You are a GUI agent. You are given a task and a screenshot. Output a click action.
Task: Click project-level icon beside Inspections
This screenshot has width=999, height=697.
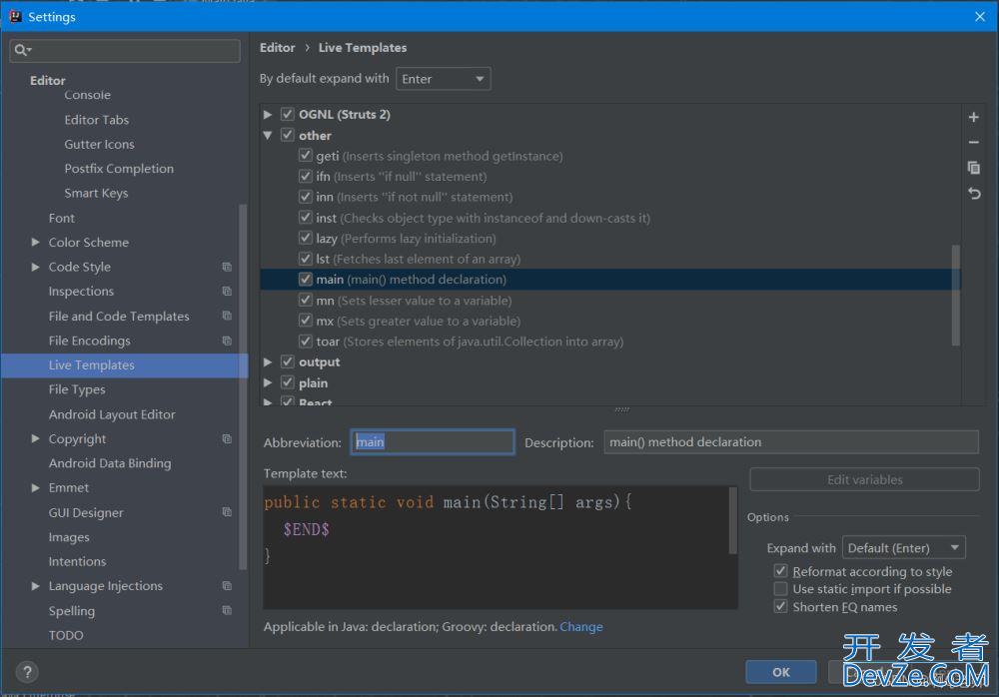[227, 292]
